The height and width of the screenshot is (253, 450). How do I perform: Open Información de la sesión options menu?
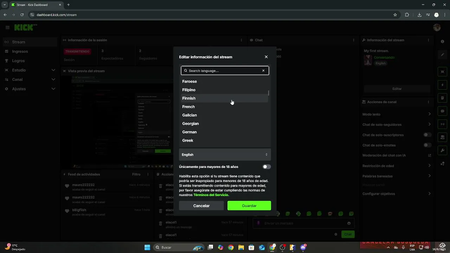241,40
